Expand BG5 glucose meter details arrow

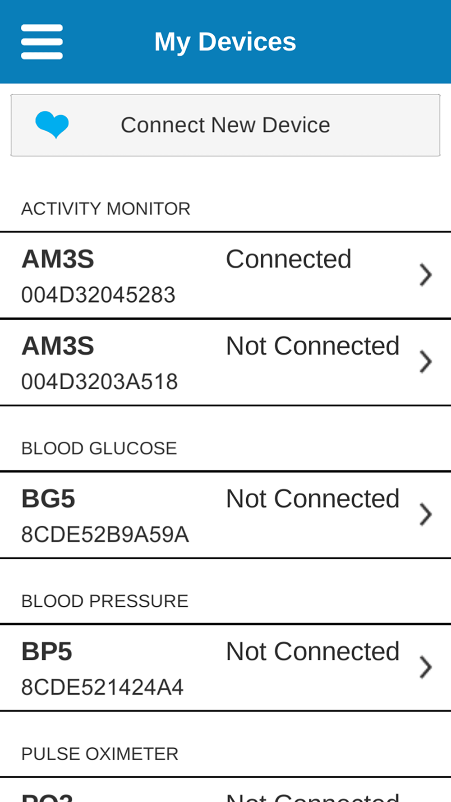(425, 515)
